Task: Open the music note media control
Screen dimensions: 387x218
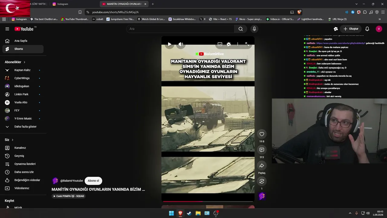Action: coord(371,12)
